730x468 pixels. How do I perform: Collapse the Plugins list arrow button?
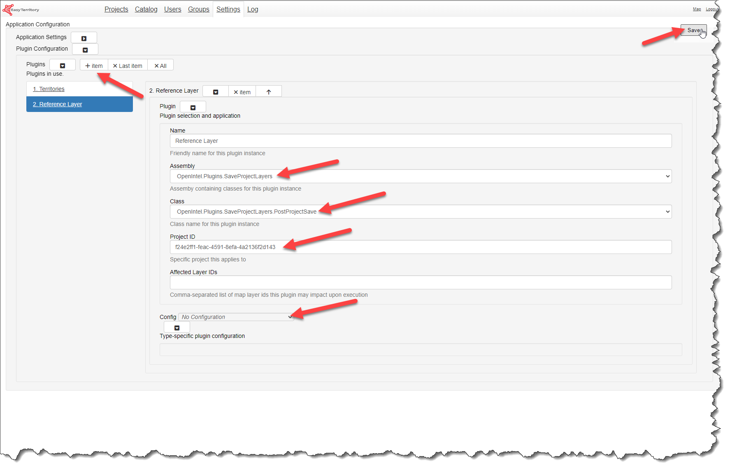[62, 65]
